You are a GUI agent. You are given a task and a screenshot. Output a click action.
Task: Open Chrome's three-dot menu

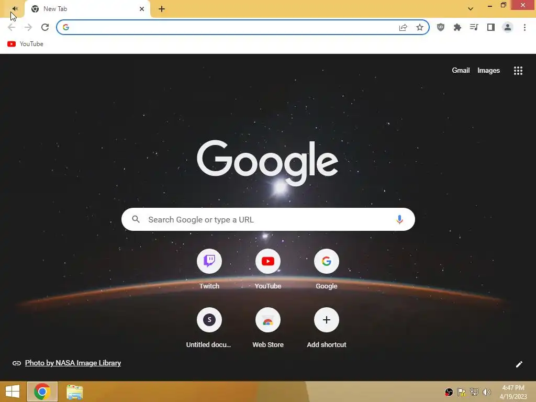[x=524, y=27]
